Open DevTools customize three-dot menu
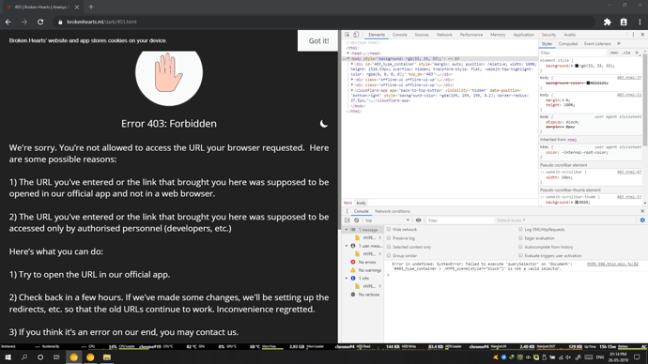The image size is (648, 364). coord(633,35)
